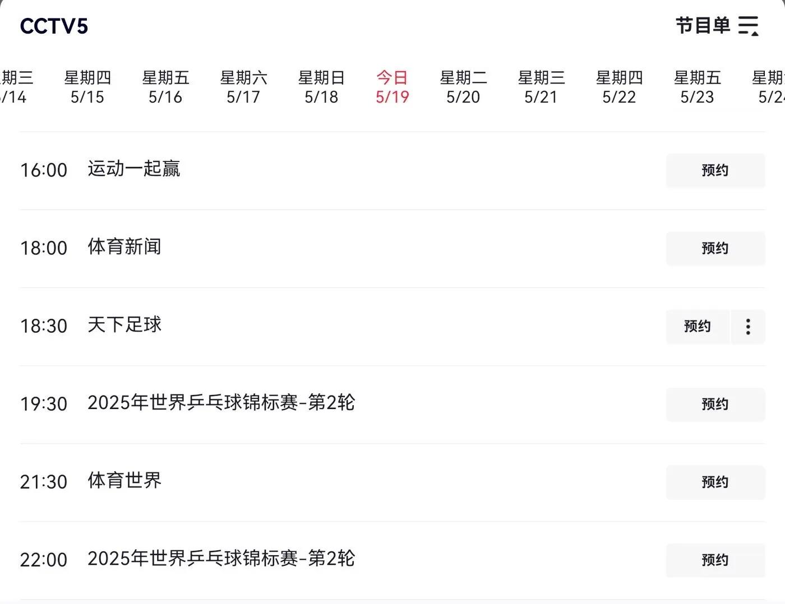Switch to 星期六 5/17 schedule

(243, 87)
